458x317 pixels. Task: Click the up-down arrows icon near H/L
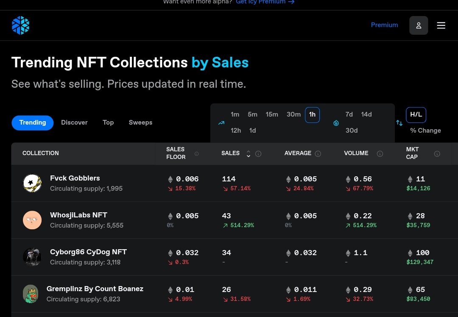pyautogui.click(x=399, y=123)
